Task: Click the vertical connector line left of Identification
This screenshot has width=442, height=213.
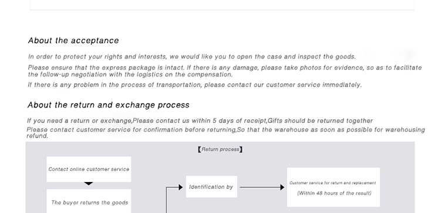Action: [166, 200]
